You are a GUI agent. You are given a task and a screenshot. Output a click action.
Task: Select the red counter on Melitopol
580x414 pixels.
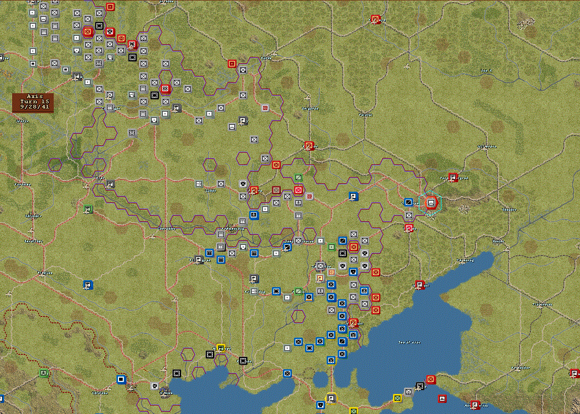click(353, 323)
